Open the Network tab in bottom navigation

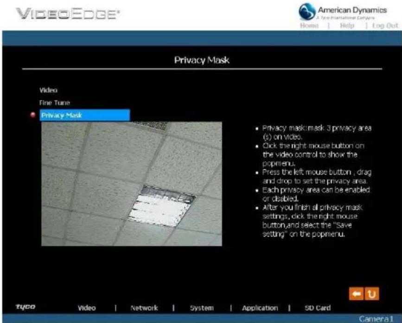coord(144,308)
